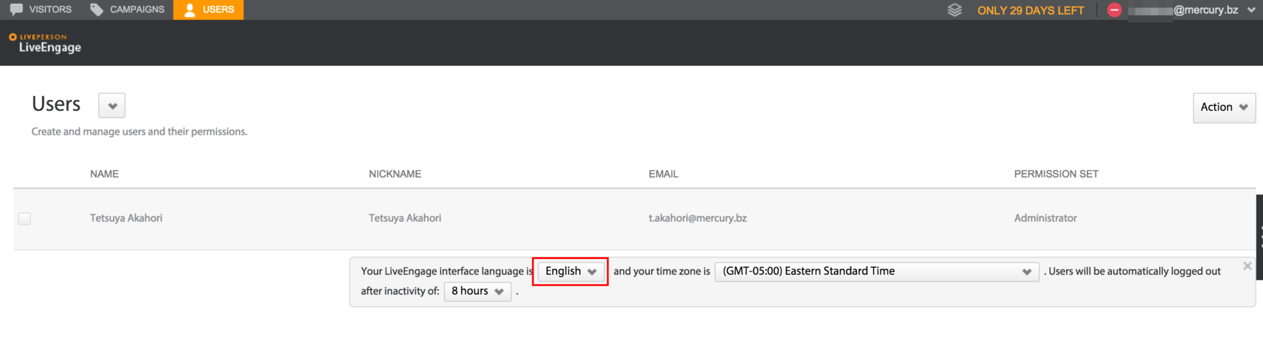Screen dimensions: 1263x345
Task: Click the Campaigns tag icon
Action: [97, 9]
